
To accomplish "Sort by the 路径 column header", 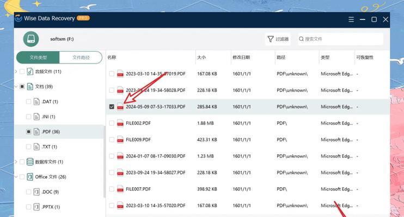I will (x=281, y=58).
